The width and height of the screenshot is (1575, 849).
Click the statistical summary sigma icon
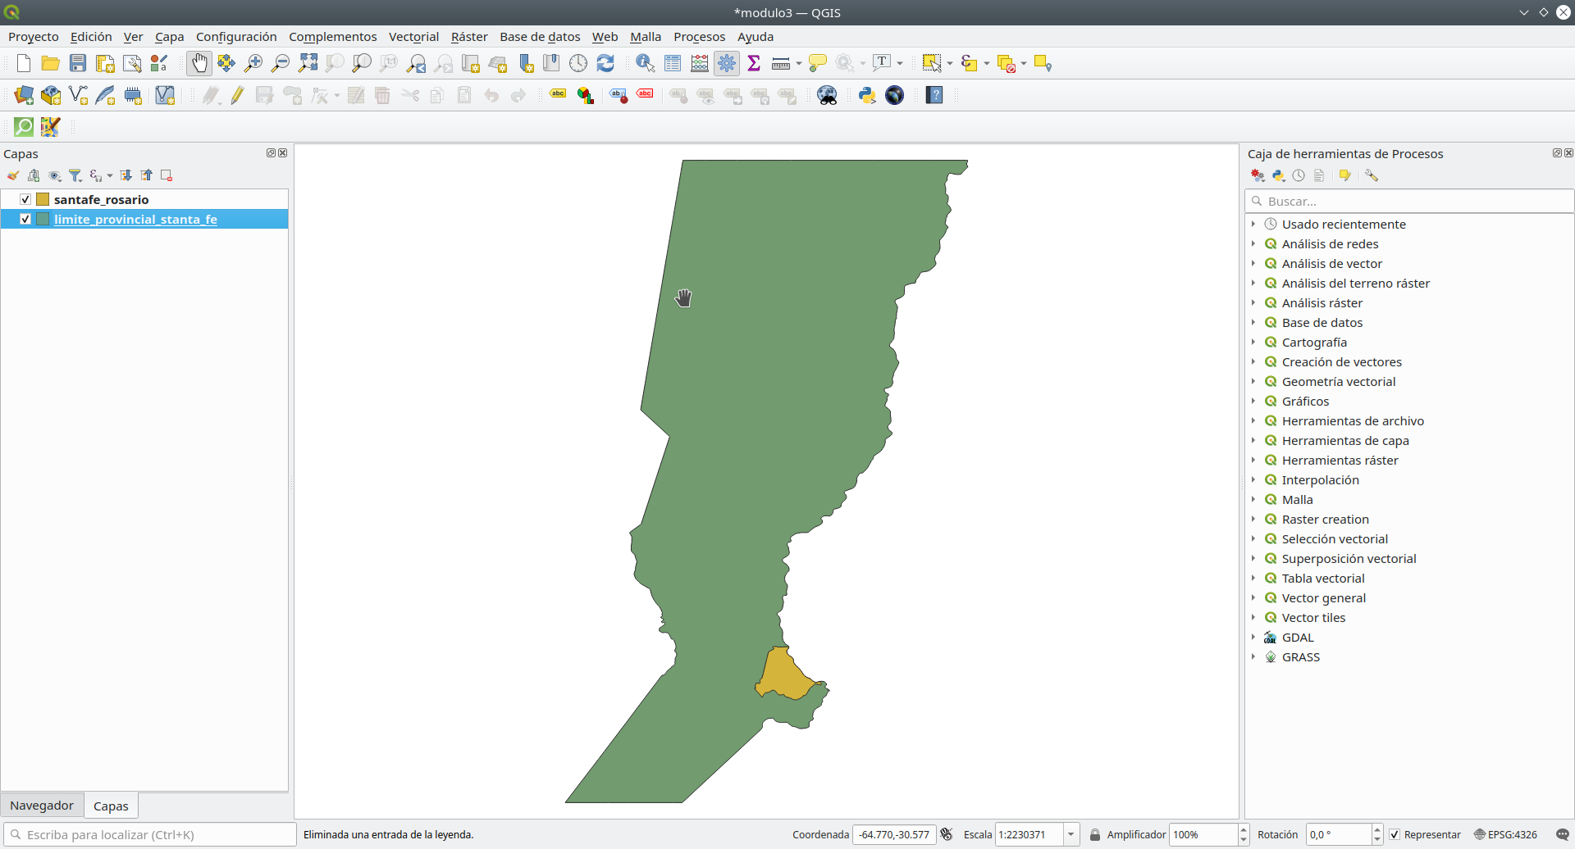coord(754,63)
